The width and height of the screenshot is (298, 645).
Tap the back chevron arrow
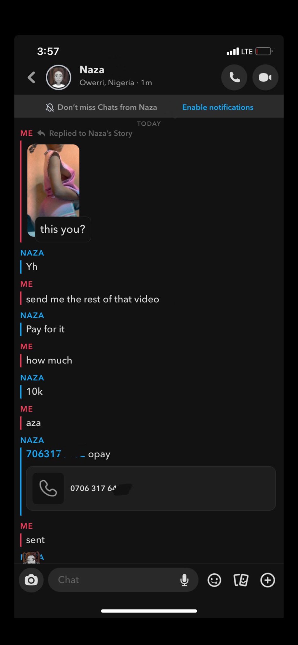click(x=32, y=77)
